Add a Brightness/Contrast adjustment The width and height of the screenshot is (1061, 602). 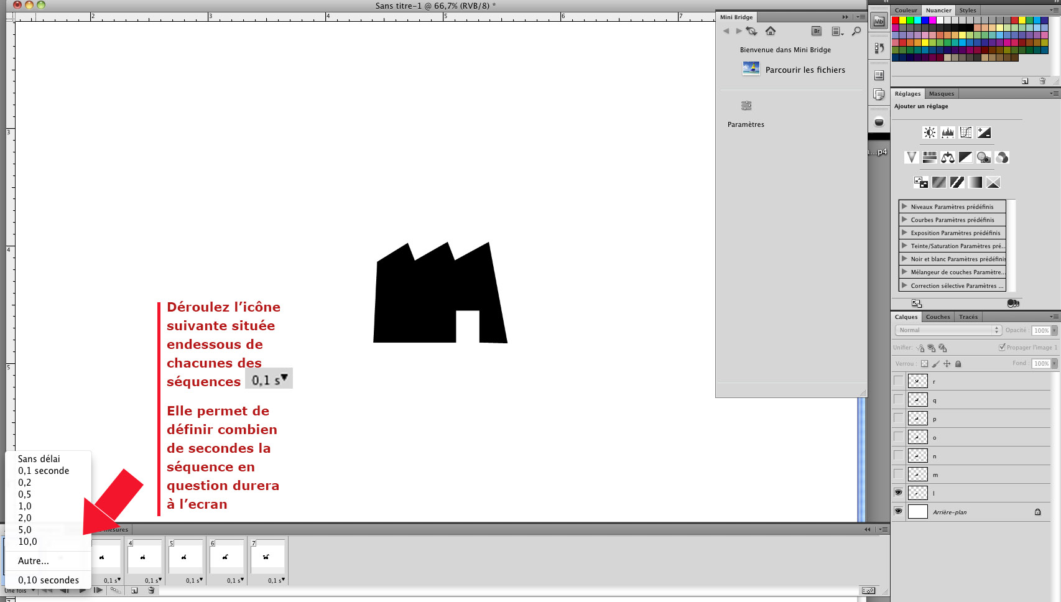point(929,132)
